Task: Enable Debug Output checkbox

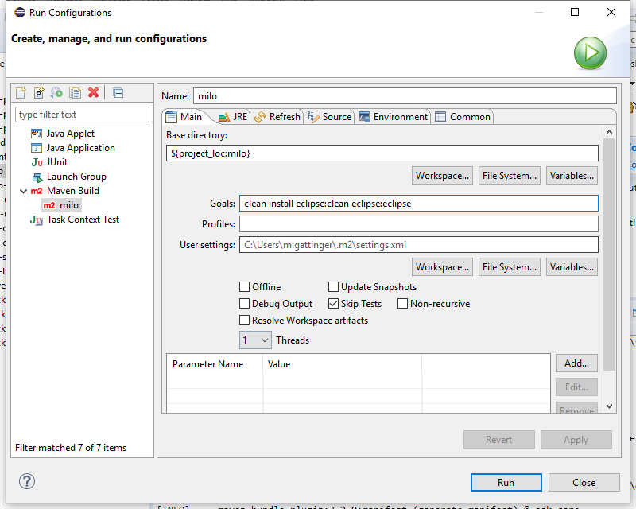Action: [x=245, y=304]
